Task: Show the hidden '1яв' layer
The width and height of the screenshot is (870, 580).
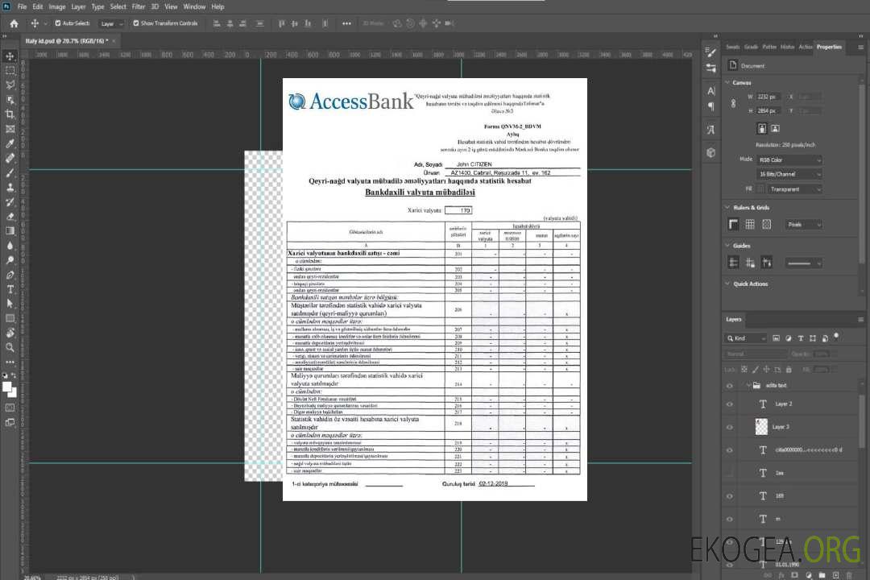Action: click(730, 473)
